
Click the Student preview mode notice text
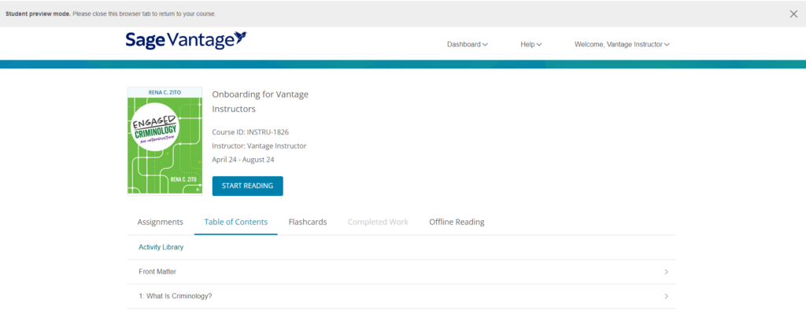pyautogui.click(x=110, y=14)
